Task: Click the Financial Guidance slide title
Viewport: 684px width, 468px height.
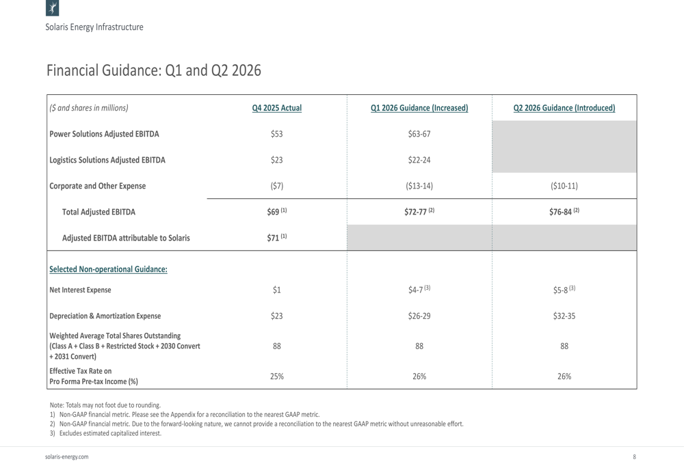Action: pyautogui.click(x=154, y=70)
